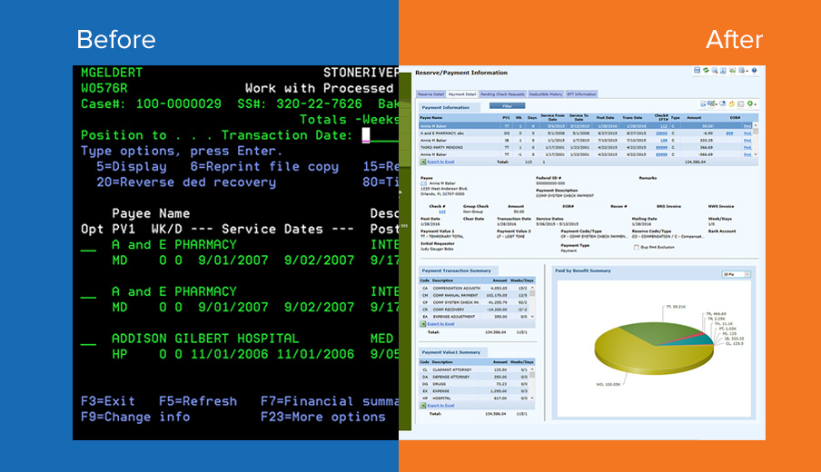Click the green TT pie chart slice
Image resolution: width=821 pixels, height=472 pixels.
pyautogui.click(x=658, y=333)
